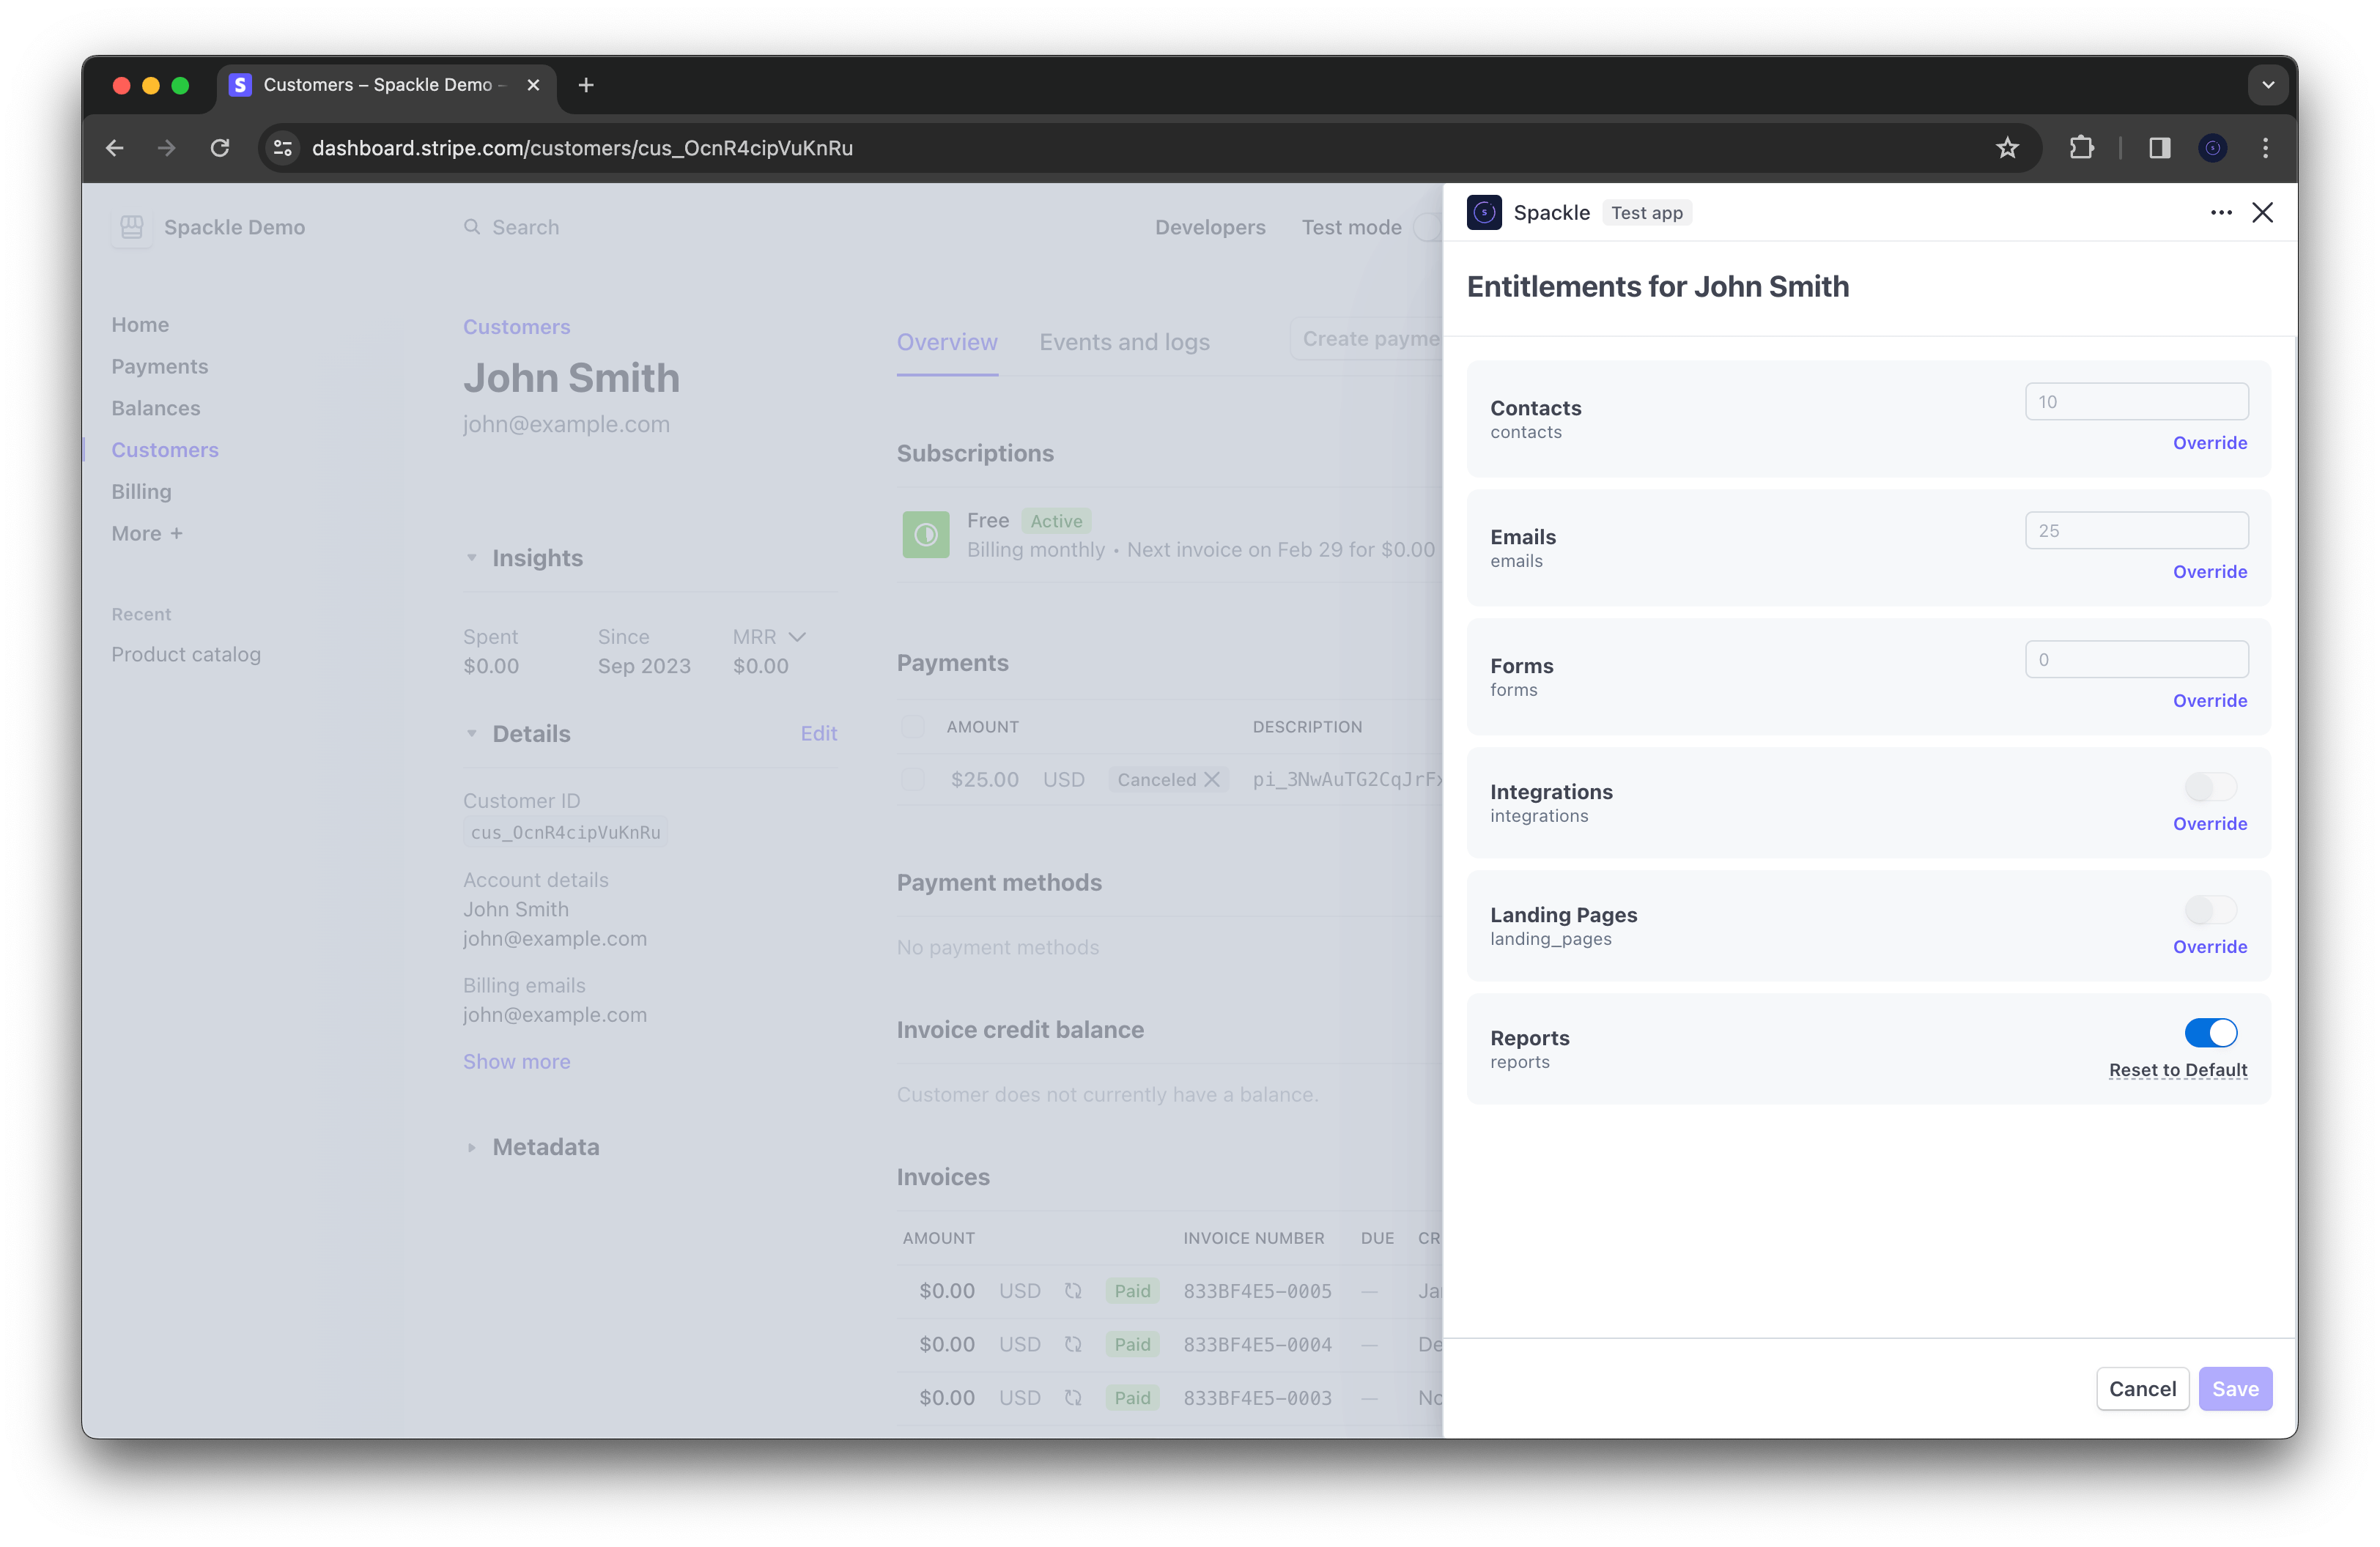The image size is (2380, 1547).
Task: Click the Spackle app icon in panel header
Action: 1485,212
